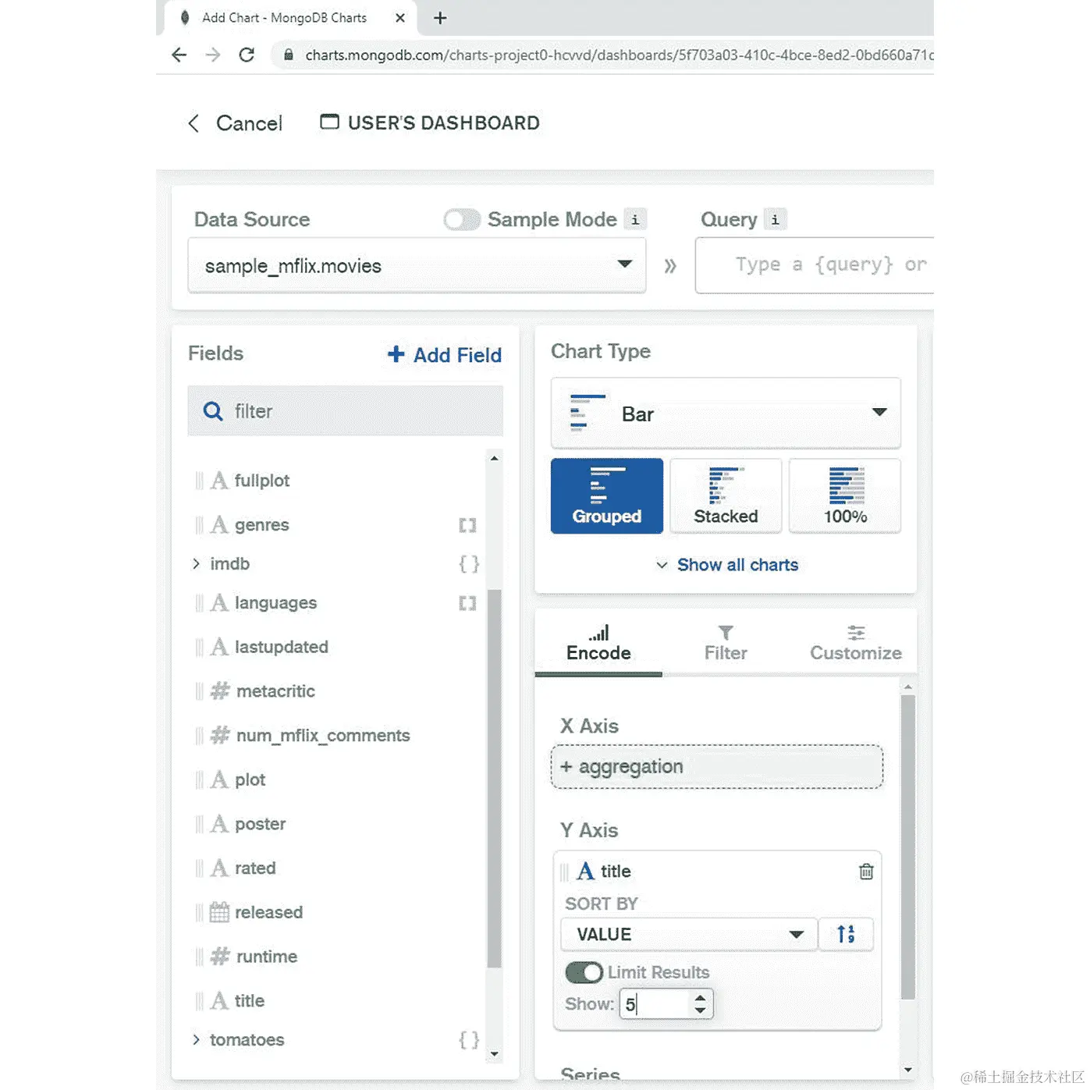Image resolution: width=1090 pixels, height=1090 pixels.
Task: Open the sample_mflix.movies data source dropdown
Action: click(x=417, y=266)
